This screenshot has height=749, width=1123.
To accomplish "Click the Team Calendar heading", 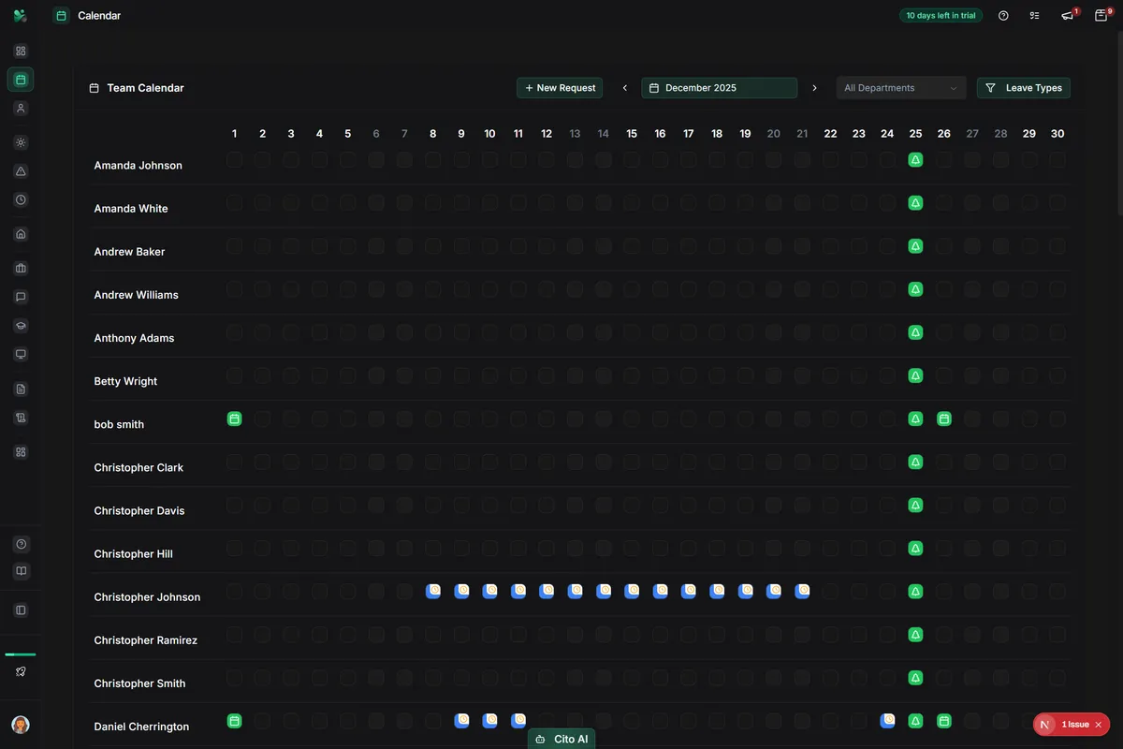I will pos(145,88).
